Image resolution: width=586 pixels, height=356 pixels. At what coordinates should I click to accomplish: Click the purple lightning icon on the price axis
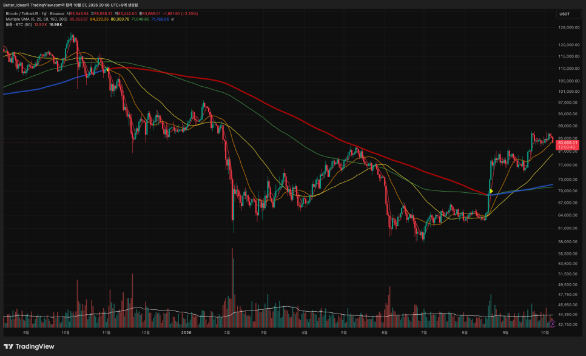[553, 324]
